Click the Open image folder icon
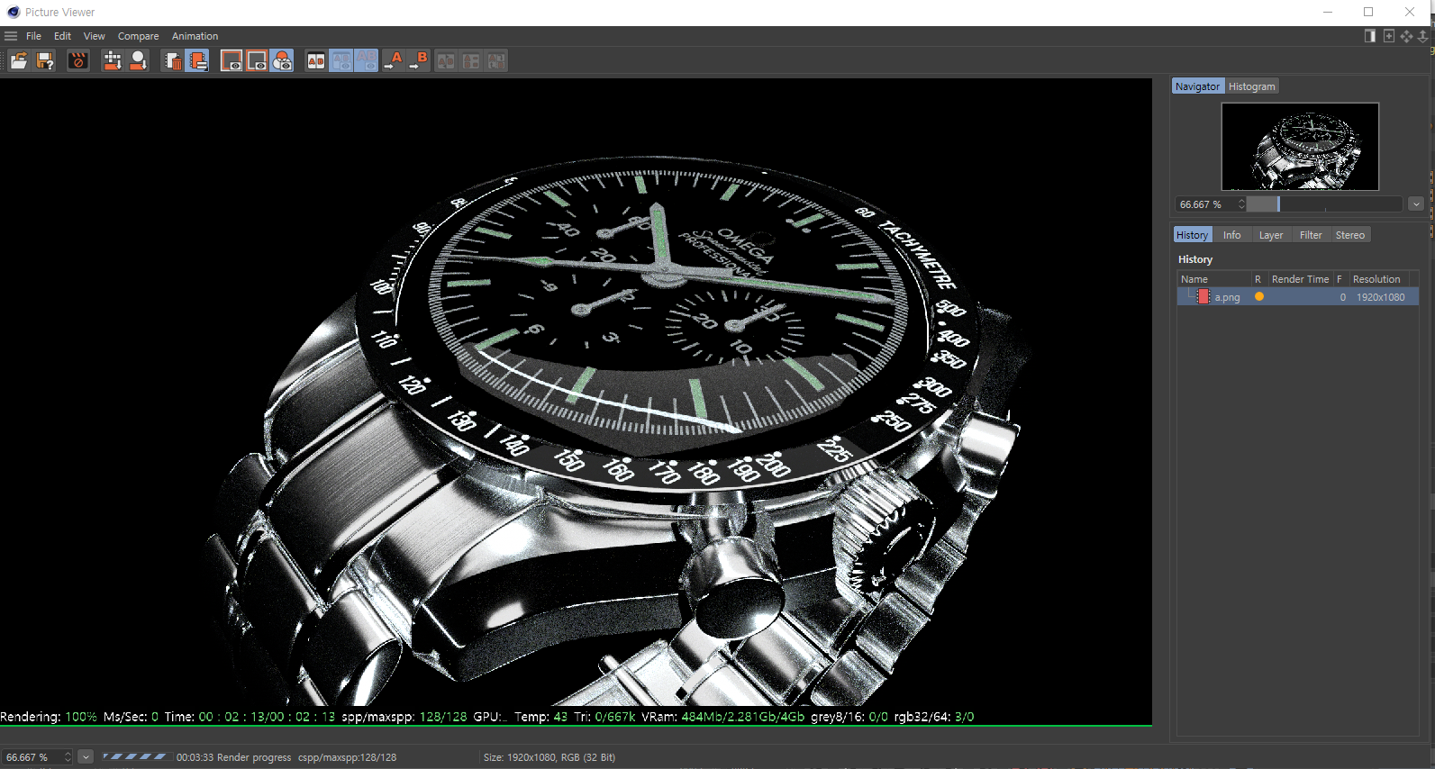This screenshot has height=769, width=1435. tap(19, 60)
